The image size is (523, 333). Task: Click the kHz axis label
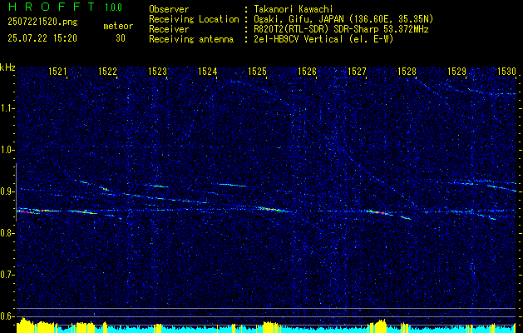7,67
